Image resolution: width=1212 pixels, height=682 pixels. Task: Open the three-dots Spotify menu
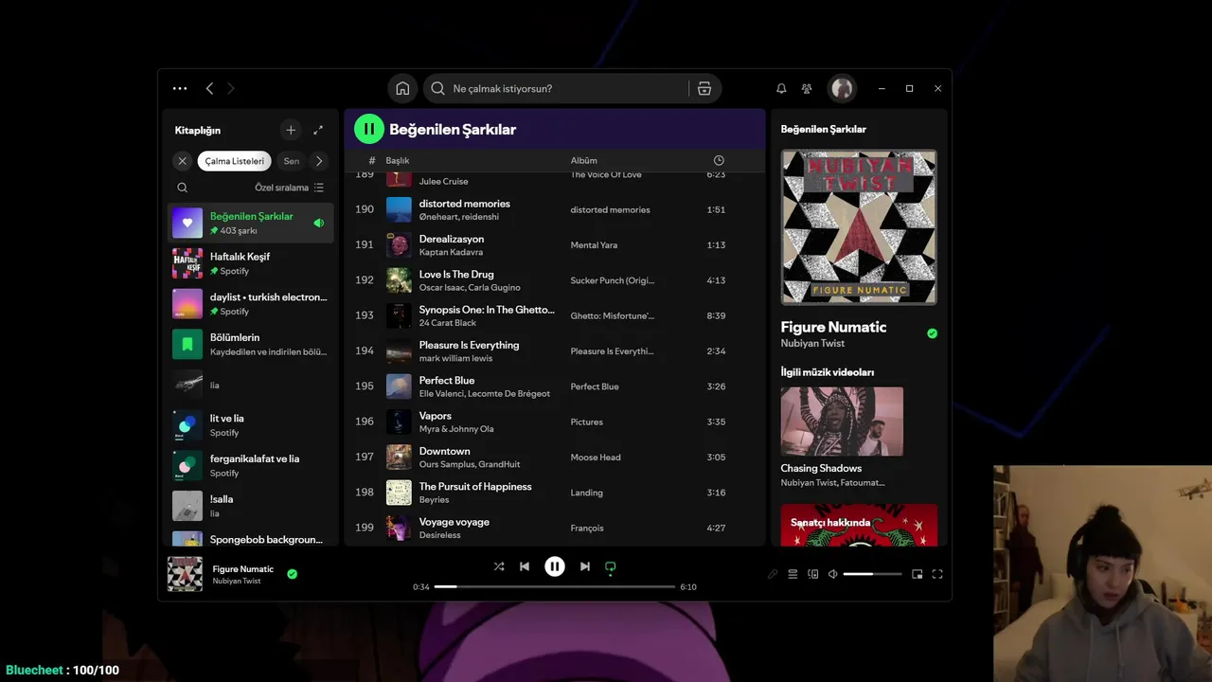coord(180,88)
